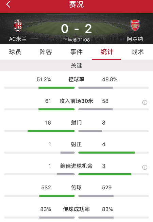The width and height of the screenshot is (153, 222).
Task: Select the 统计 tab
Action: point(107,52)
